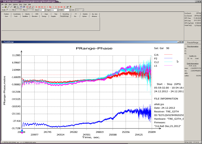Switch to the Coordinates tab
The height and width of the screenshot is (144, 202).
(17, 14)
